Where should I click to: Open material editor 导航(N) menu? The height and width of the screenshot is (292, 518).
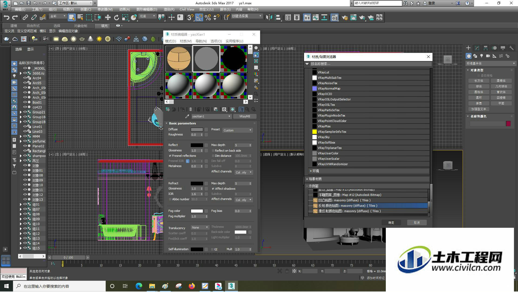[201, 41]
